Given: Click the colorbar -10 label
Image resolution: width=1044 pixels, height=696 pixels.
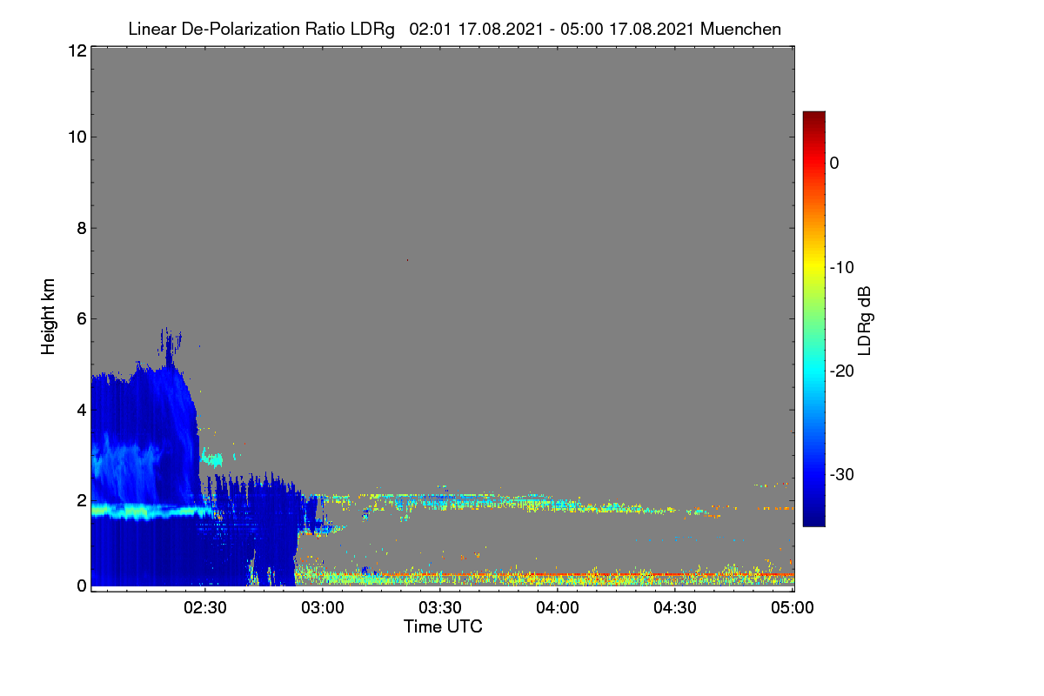Looking at the screenshot, I should click(x=846, y=267).
